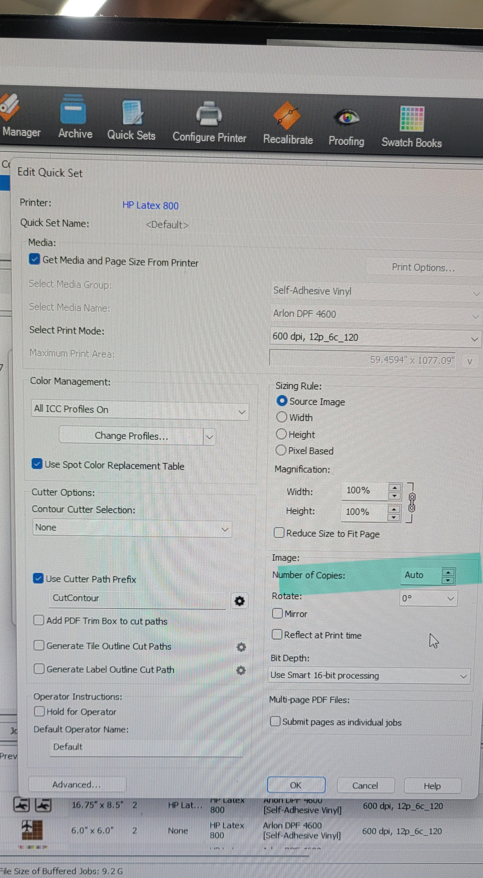Select the Pixel Based sizing rule
The height and width of the screenshot is (878, 483).
281,450
